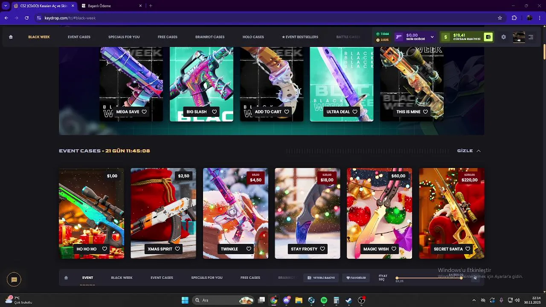Favorite the HO HO HO case heart
This screenshot has width=546, height=307.
pos(105,249)
